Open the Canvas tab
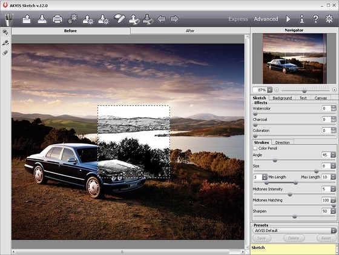 (321, 98)
